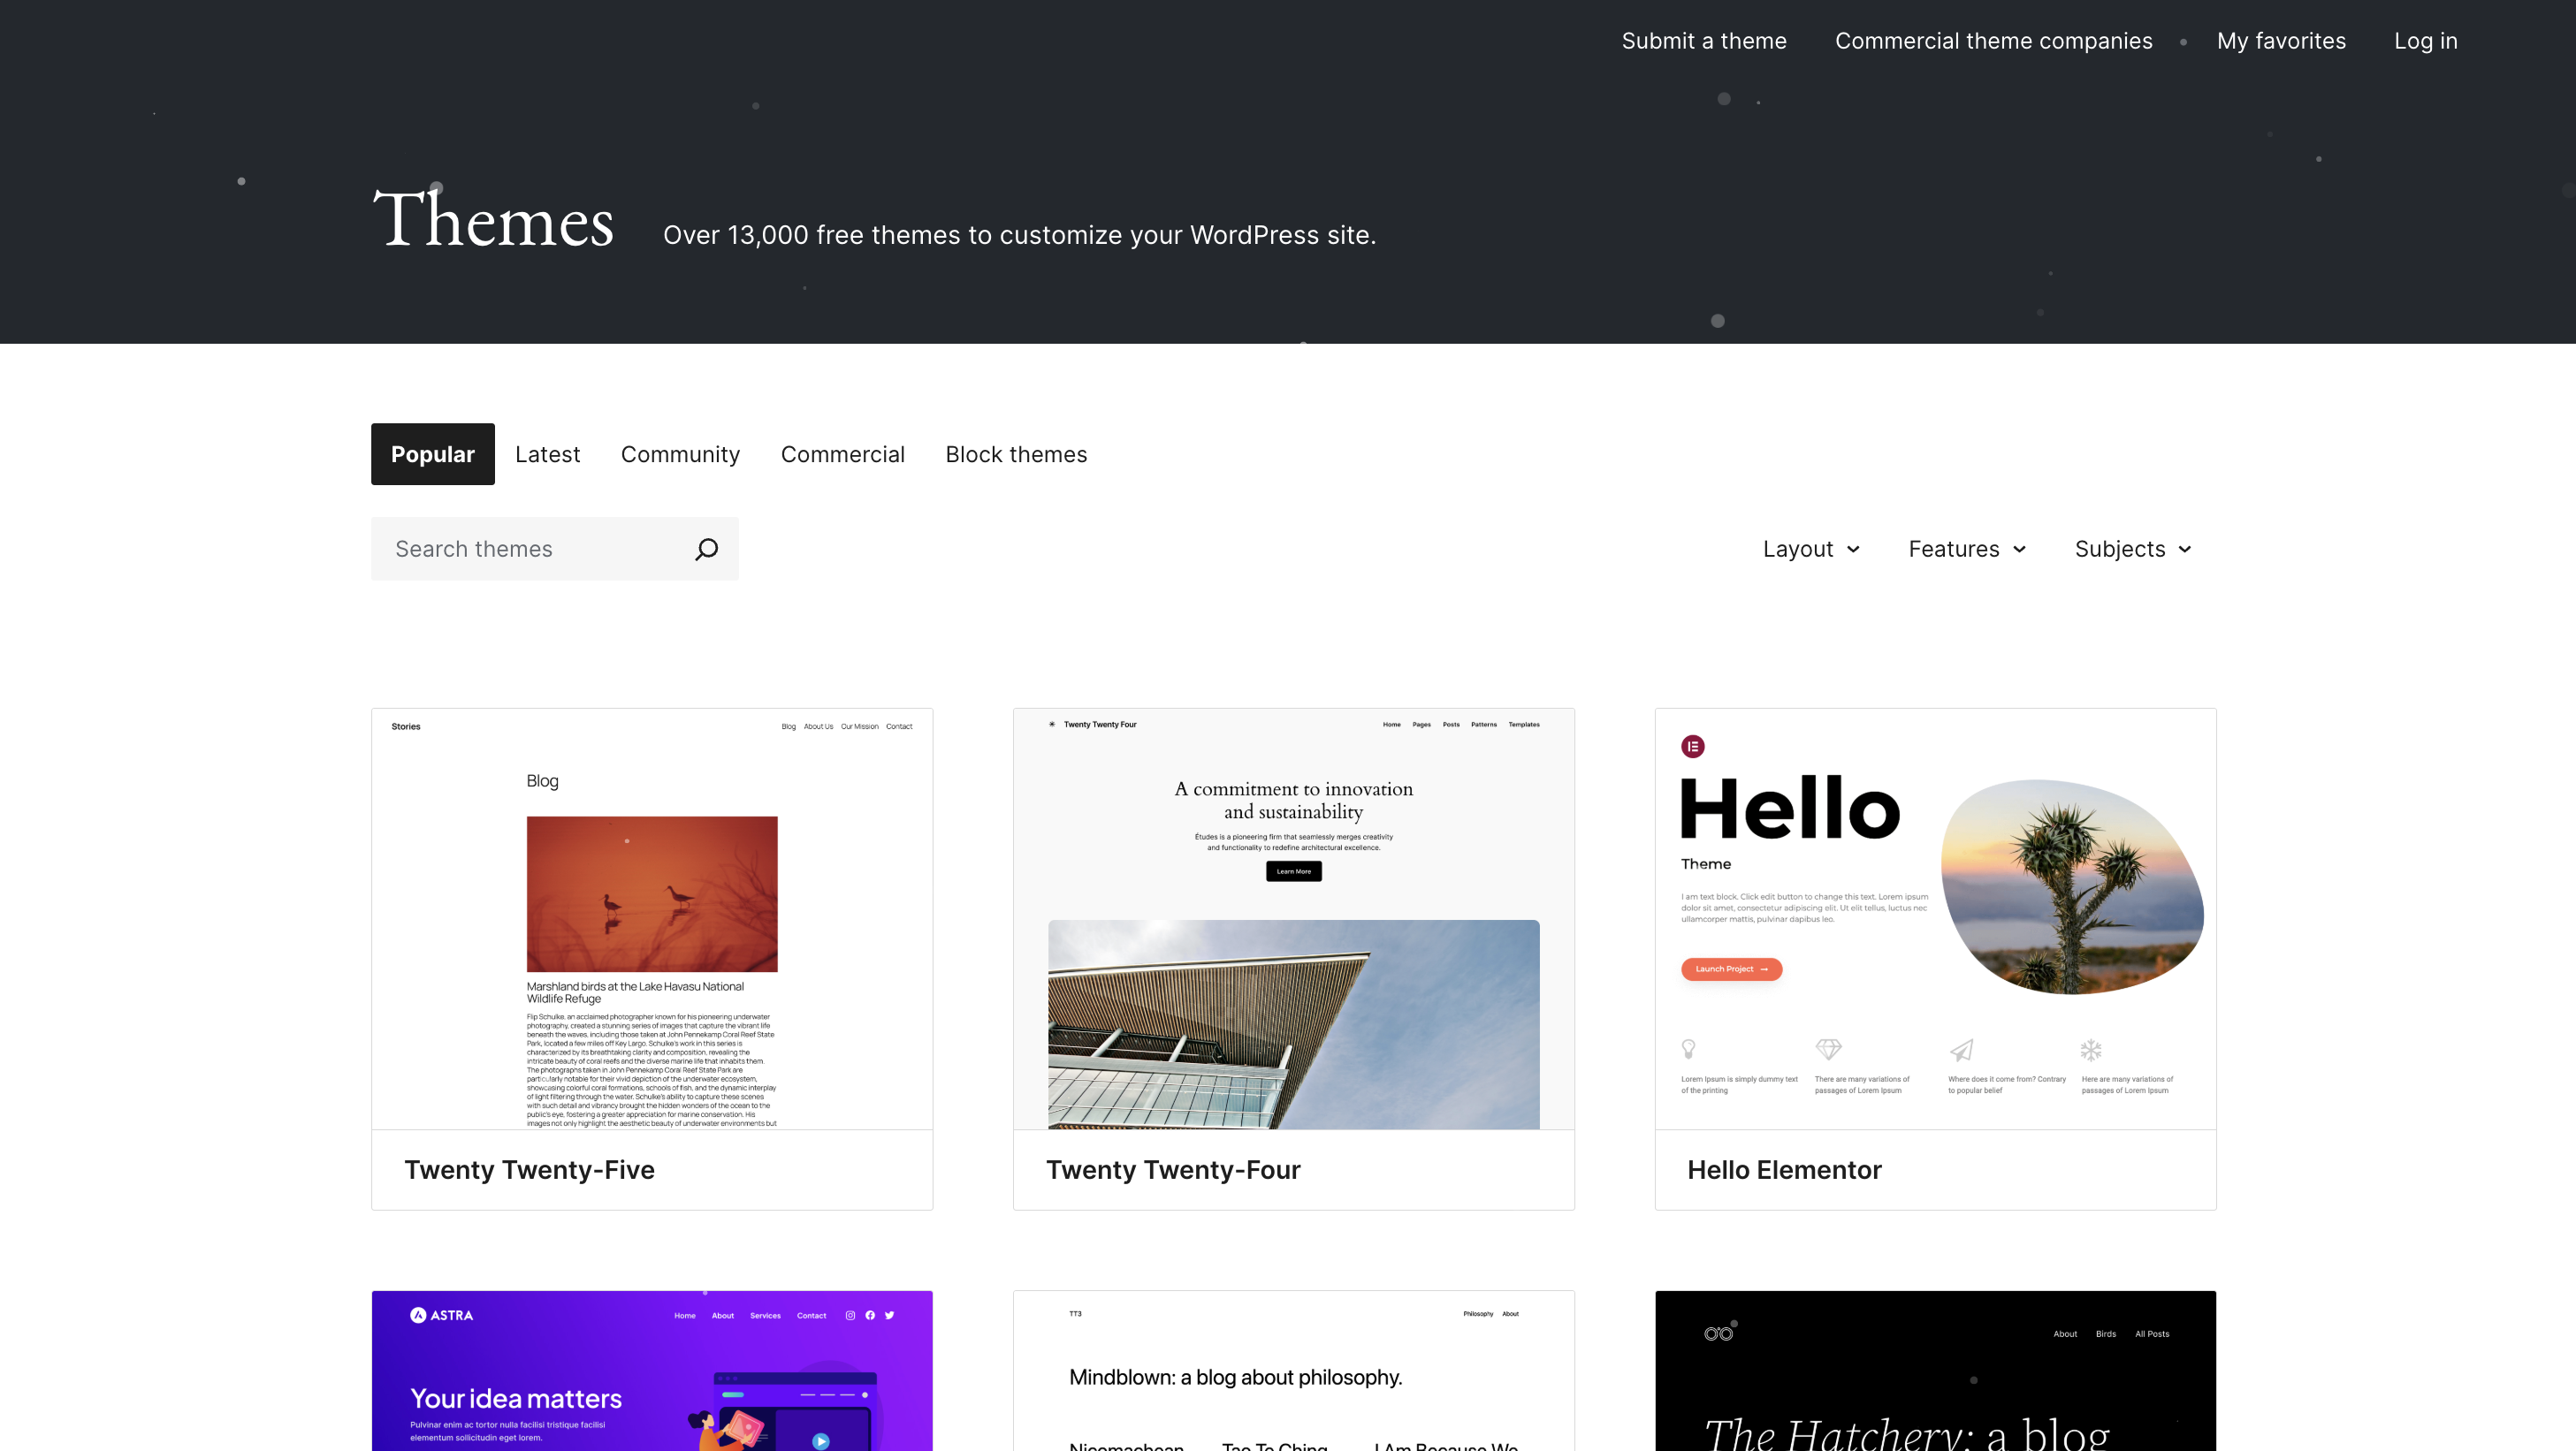Screen dimensions: 2576x1451
Task: Click the Mindblown philosophy blog thumbnail
Action: coord(1294,1371)
